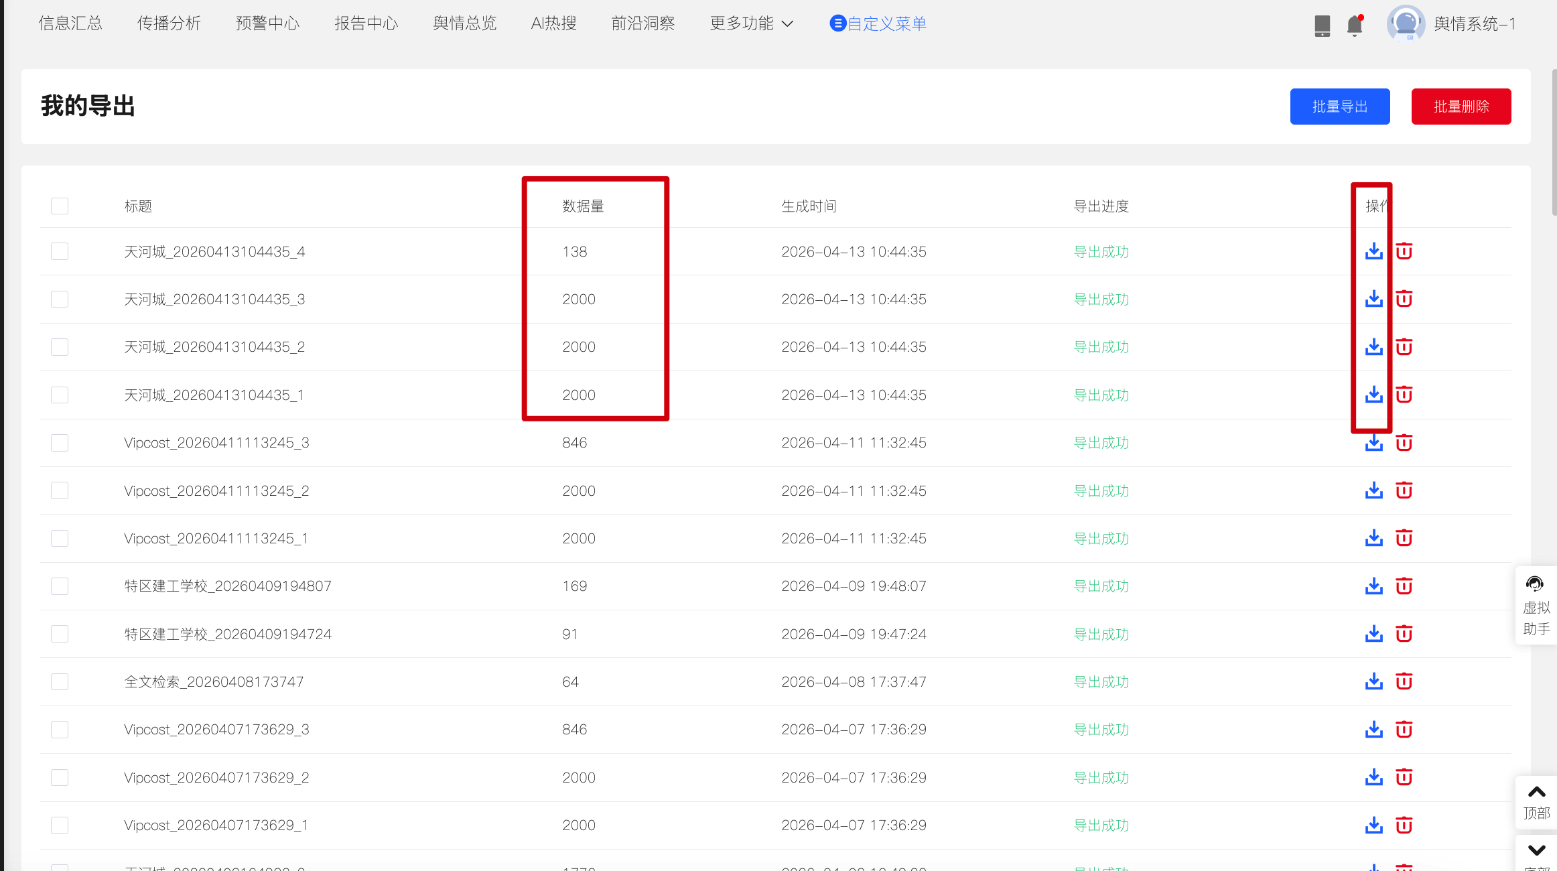Delete 天河城_20260413104435_3 export
This screenshot has width=1557, height=871.
(x=1404, y=299)
